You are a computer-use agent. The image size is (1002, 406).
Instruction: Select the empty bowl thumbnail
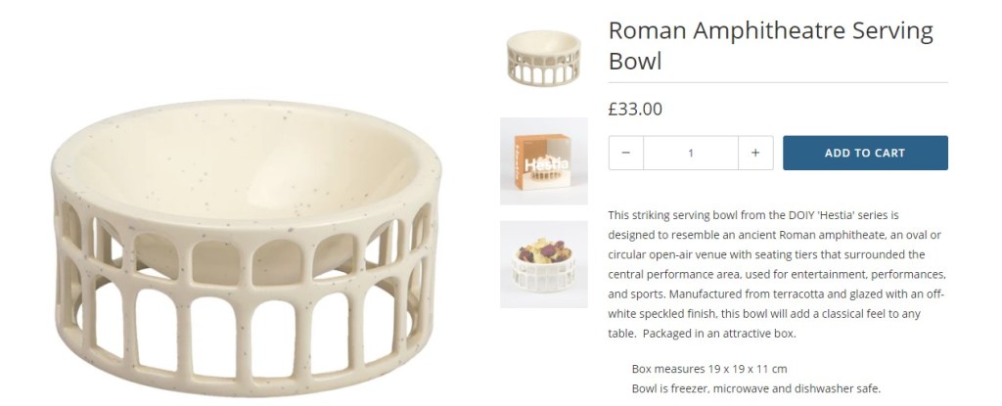[x=543, y=59]
